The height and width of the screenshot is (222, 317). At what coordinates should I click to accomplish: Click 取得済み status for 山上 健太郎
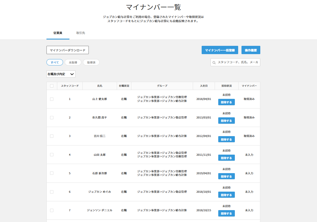tap(249, 99)
